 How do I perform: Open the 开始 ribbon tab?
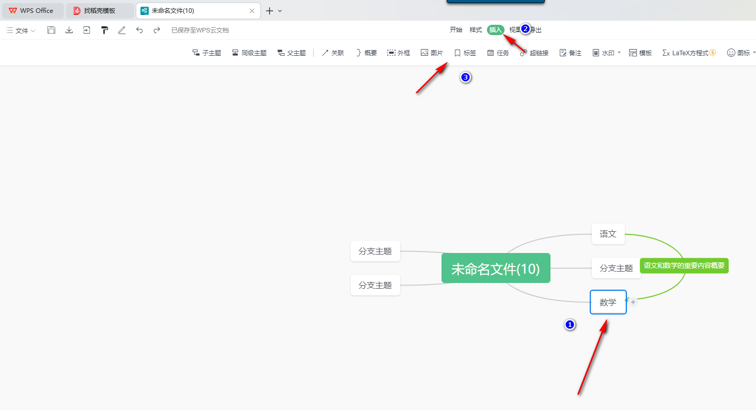tap(456, 30)
